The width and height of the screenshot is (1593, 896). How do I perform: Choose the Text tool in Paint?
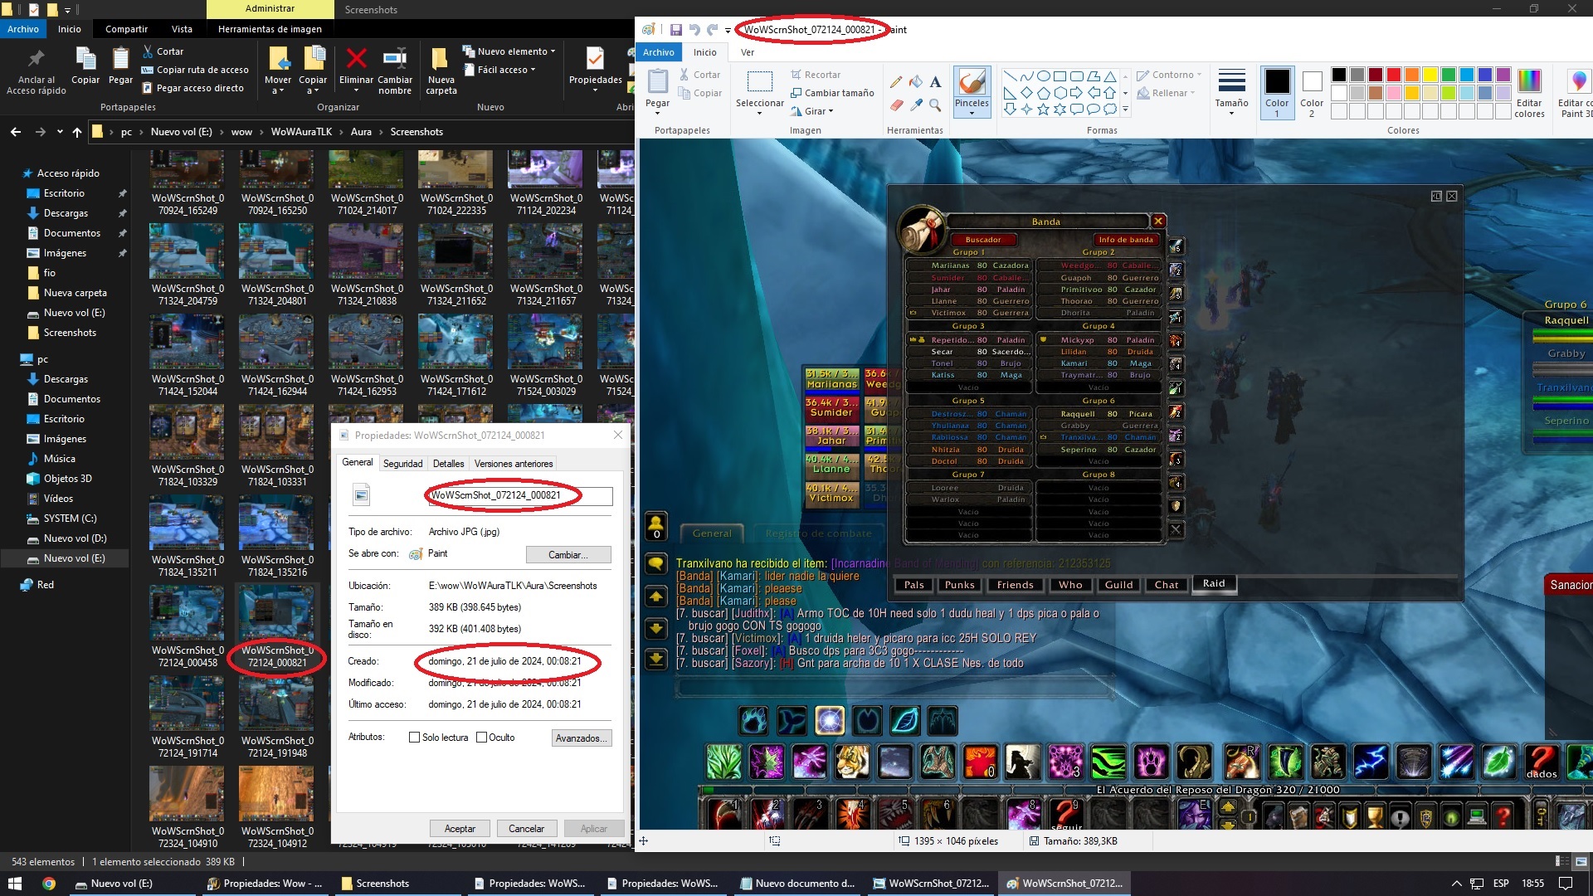coord(935,81)
